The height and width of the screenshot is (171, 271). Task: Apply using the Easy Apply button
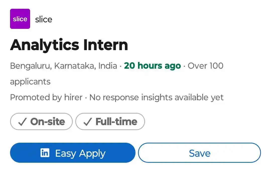click(x=73, y=153)
